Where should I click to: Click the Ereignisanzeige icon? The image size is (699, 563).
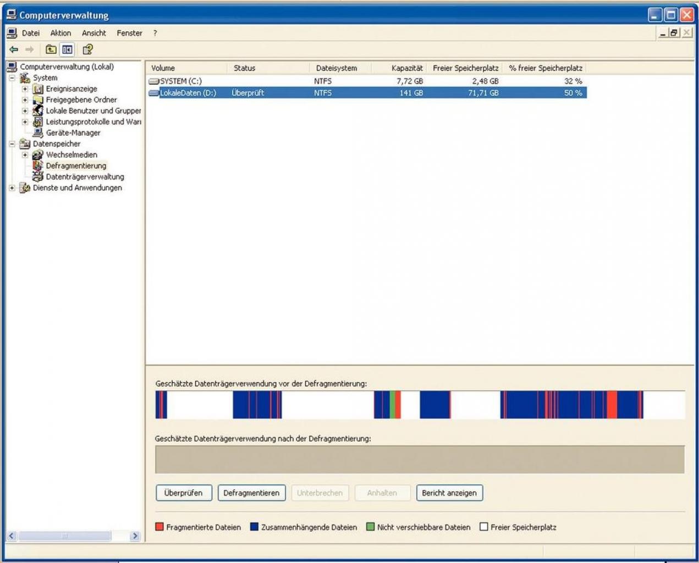[37, 89]
